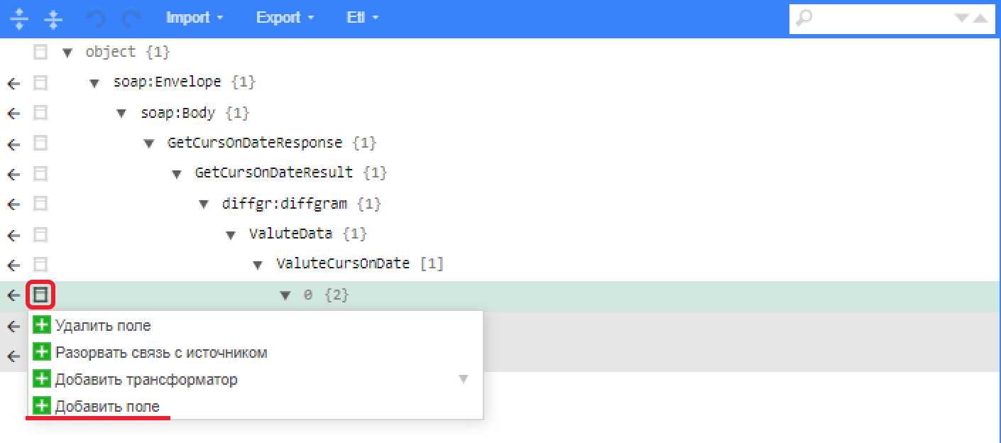Go to previous search result arrow
The height and width of the screenshot is (443, 1001).
(980, 18)
